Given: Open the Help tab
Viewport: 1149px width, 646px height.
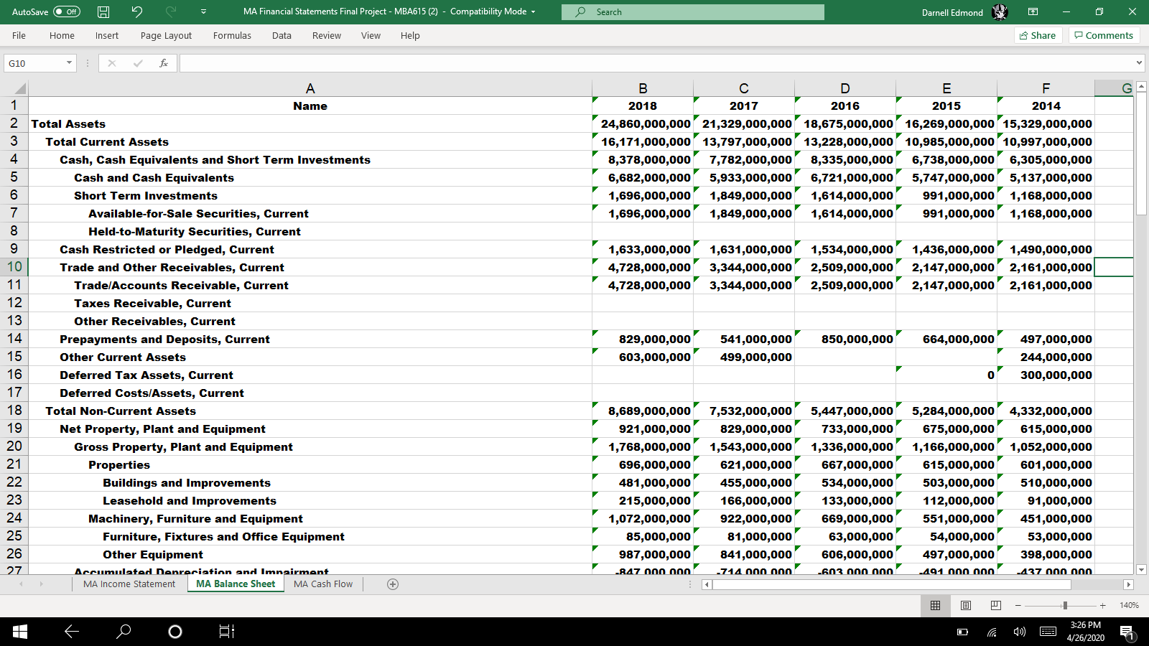Looking at the screenshot, I should (x=410, y=35).
